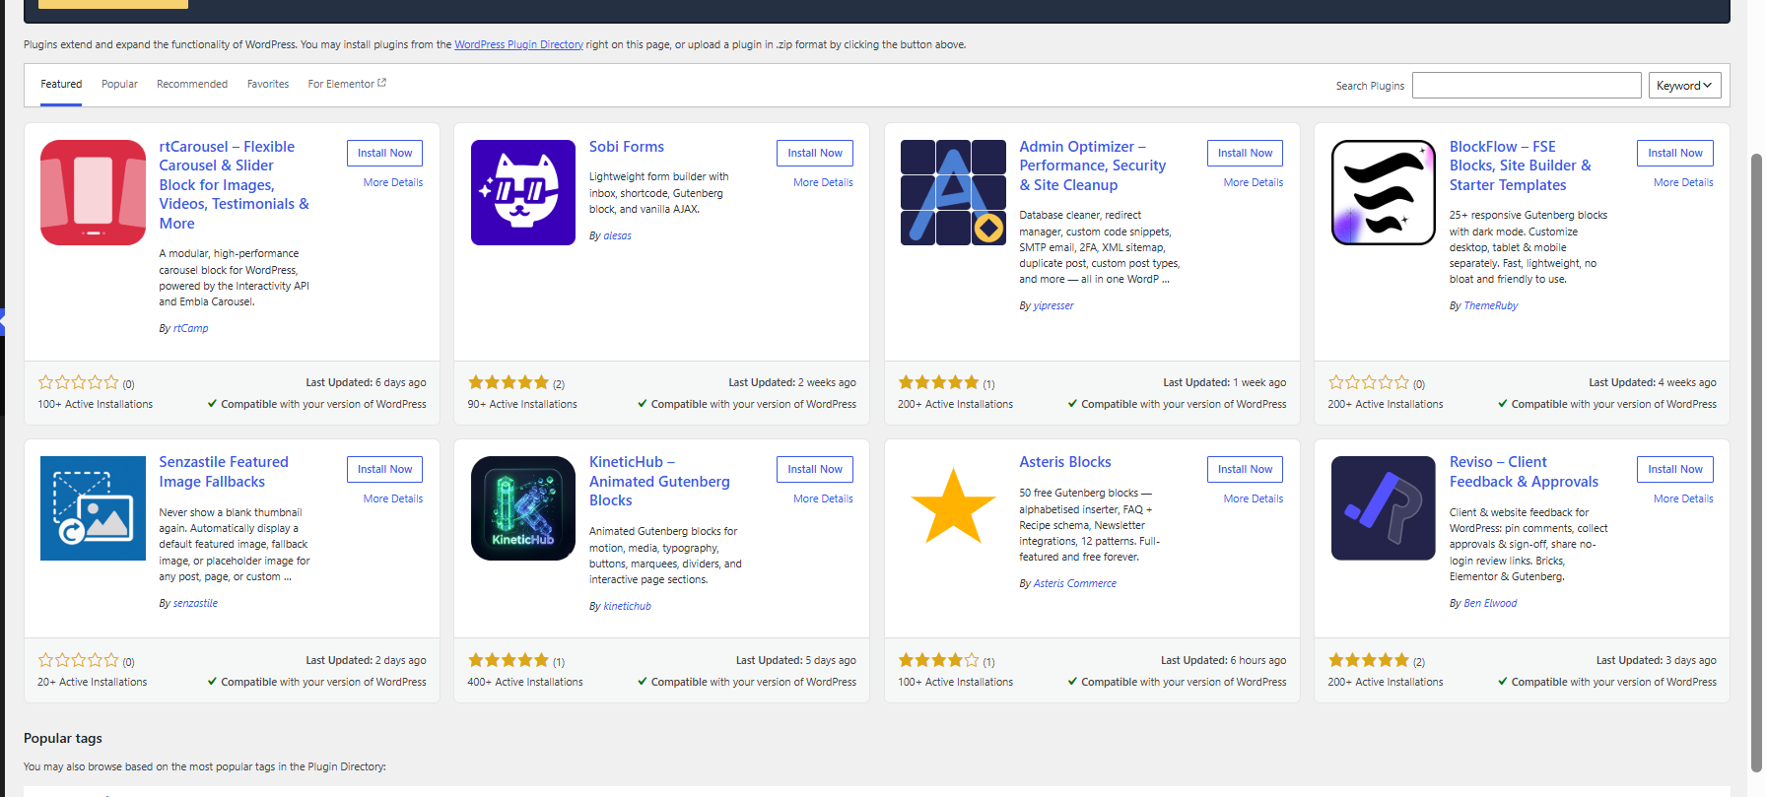View More Details for Senzastile
This screenshot has height=797, width=1766.
393,499
